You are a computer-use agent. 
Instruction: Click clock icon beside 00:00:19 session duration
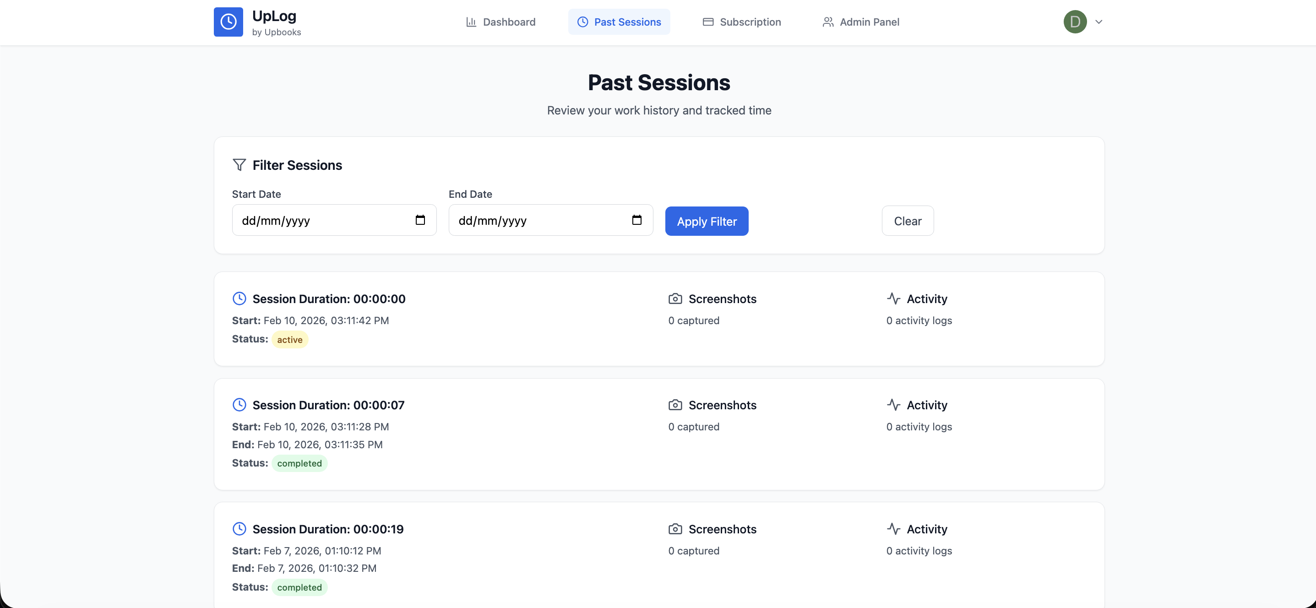pyautogui.click(x=239, y=529)
